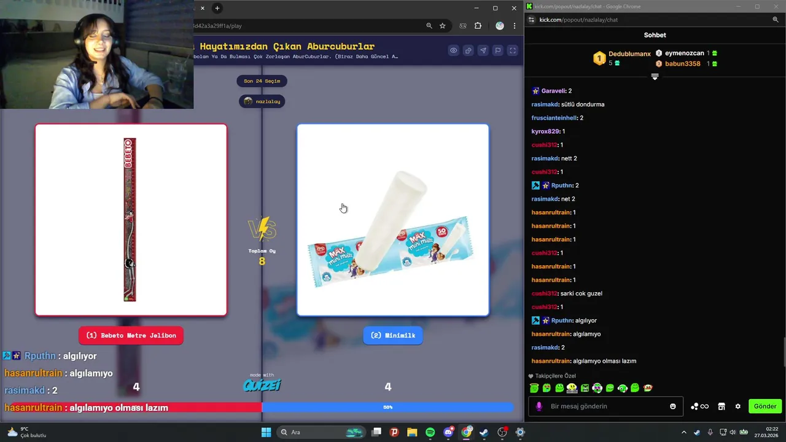Click the (2) Minimilk button
786x442 pixels.
393,335
